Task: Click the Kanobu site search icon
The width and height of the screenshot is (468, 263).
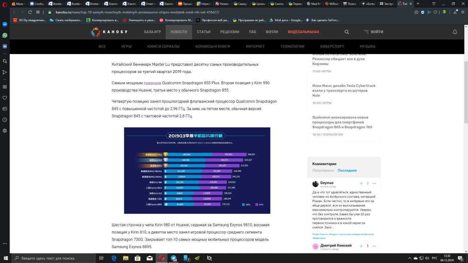Action: point(347,32)
